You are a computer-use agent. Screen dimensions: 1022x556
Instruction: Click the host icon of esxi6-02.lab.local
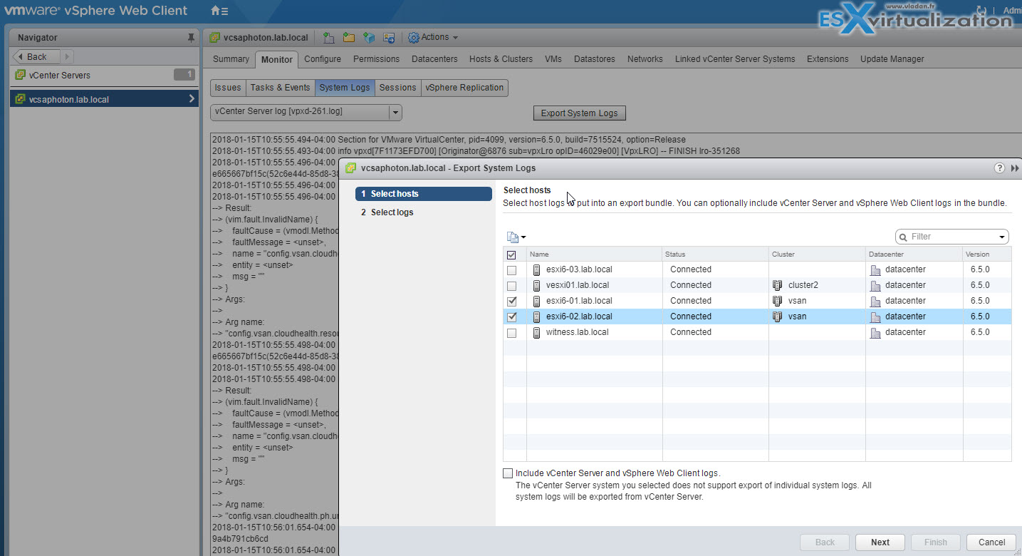tap(537, 316)
